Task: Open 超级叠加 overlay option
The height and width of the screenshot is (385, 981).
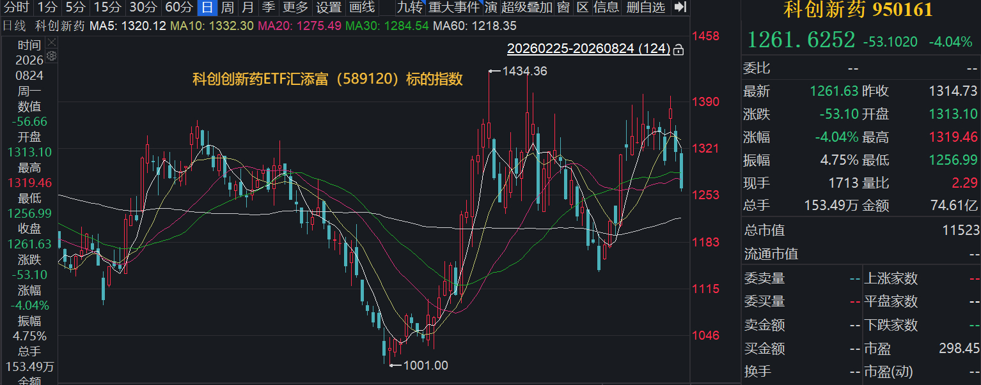Action: coord(527,8)
